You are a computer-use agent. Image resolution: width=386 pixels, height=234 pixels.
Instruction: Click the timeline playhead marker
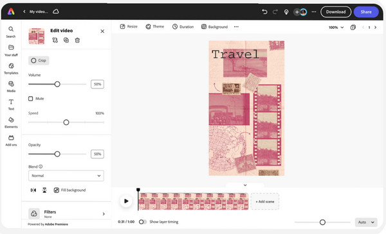coord(138,190)
